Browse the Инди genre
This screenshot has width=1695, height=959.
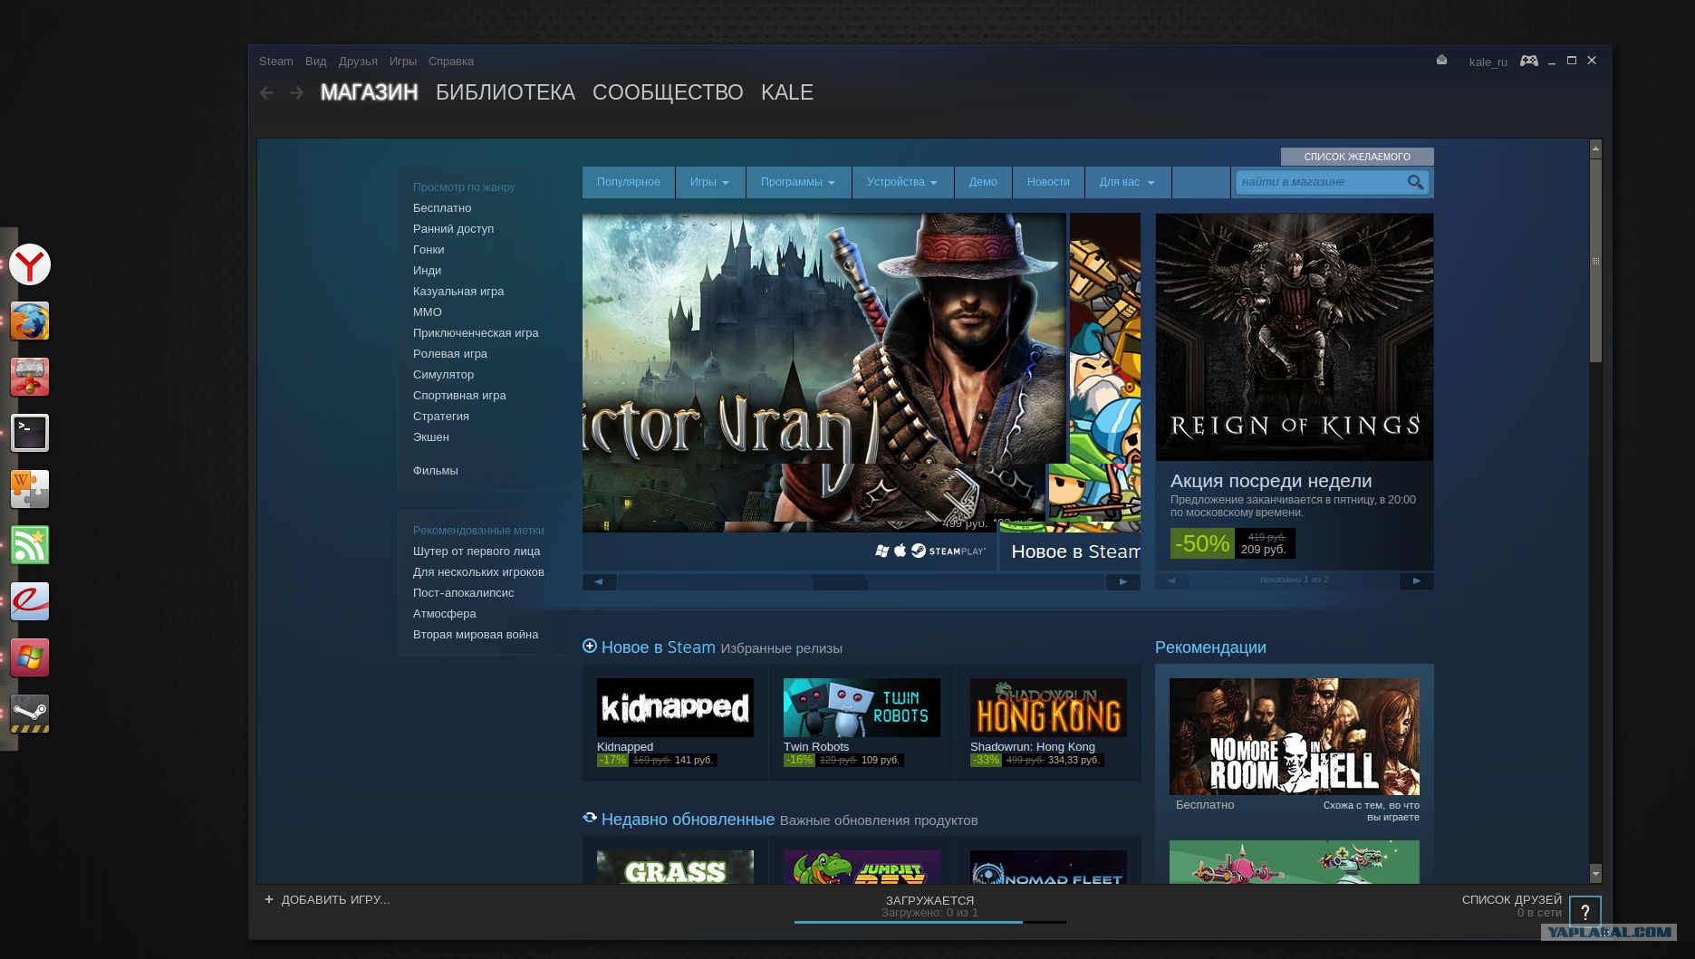coord(428,270)
